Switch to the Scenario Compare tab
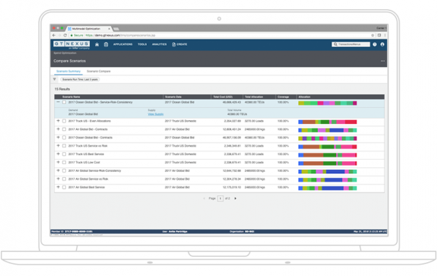438x276 pixels. point(99,71)
